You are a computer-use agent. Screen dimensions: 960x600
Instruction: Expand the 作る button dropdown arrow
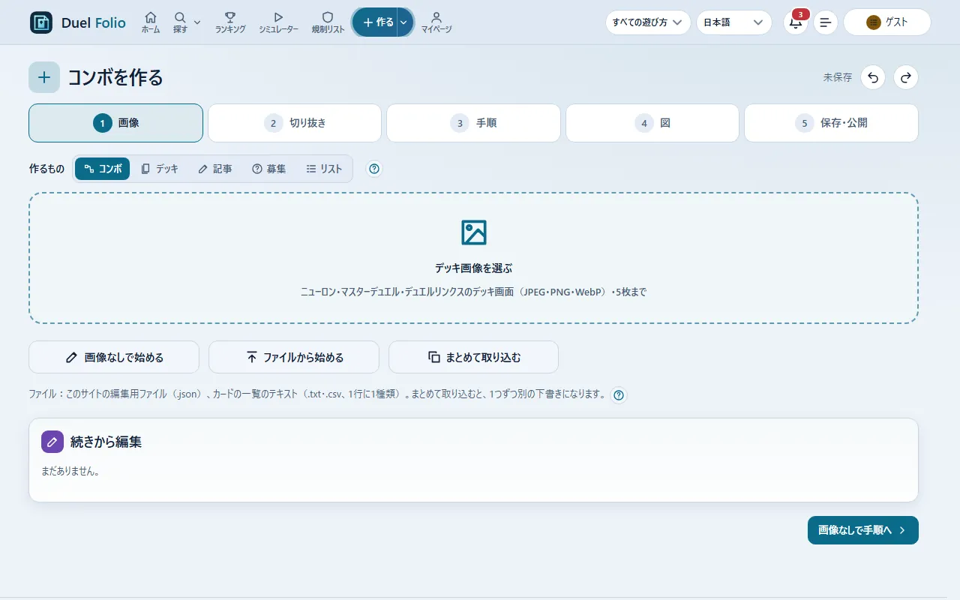[404, 22]
